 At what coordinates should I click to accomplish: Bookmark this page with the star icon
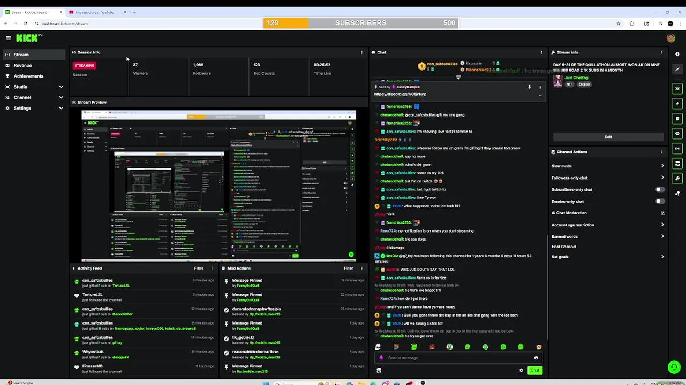[619, 24]
